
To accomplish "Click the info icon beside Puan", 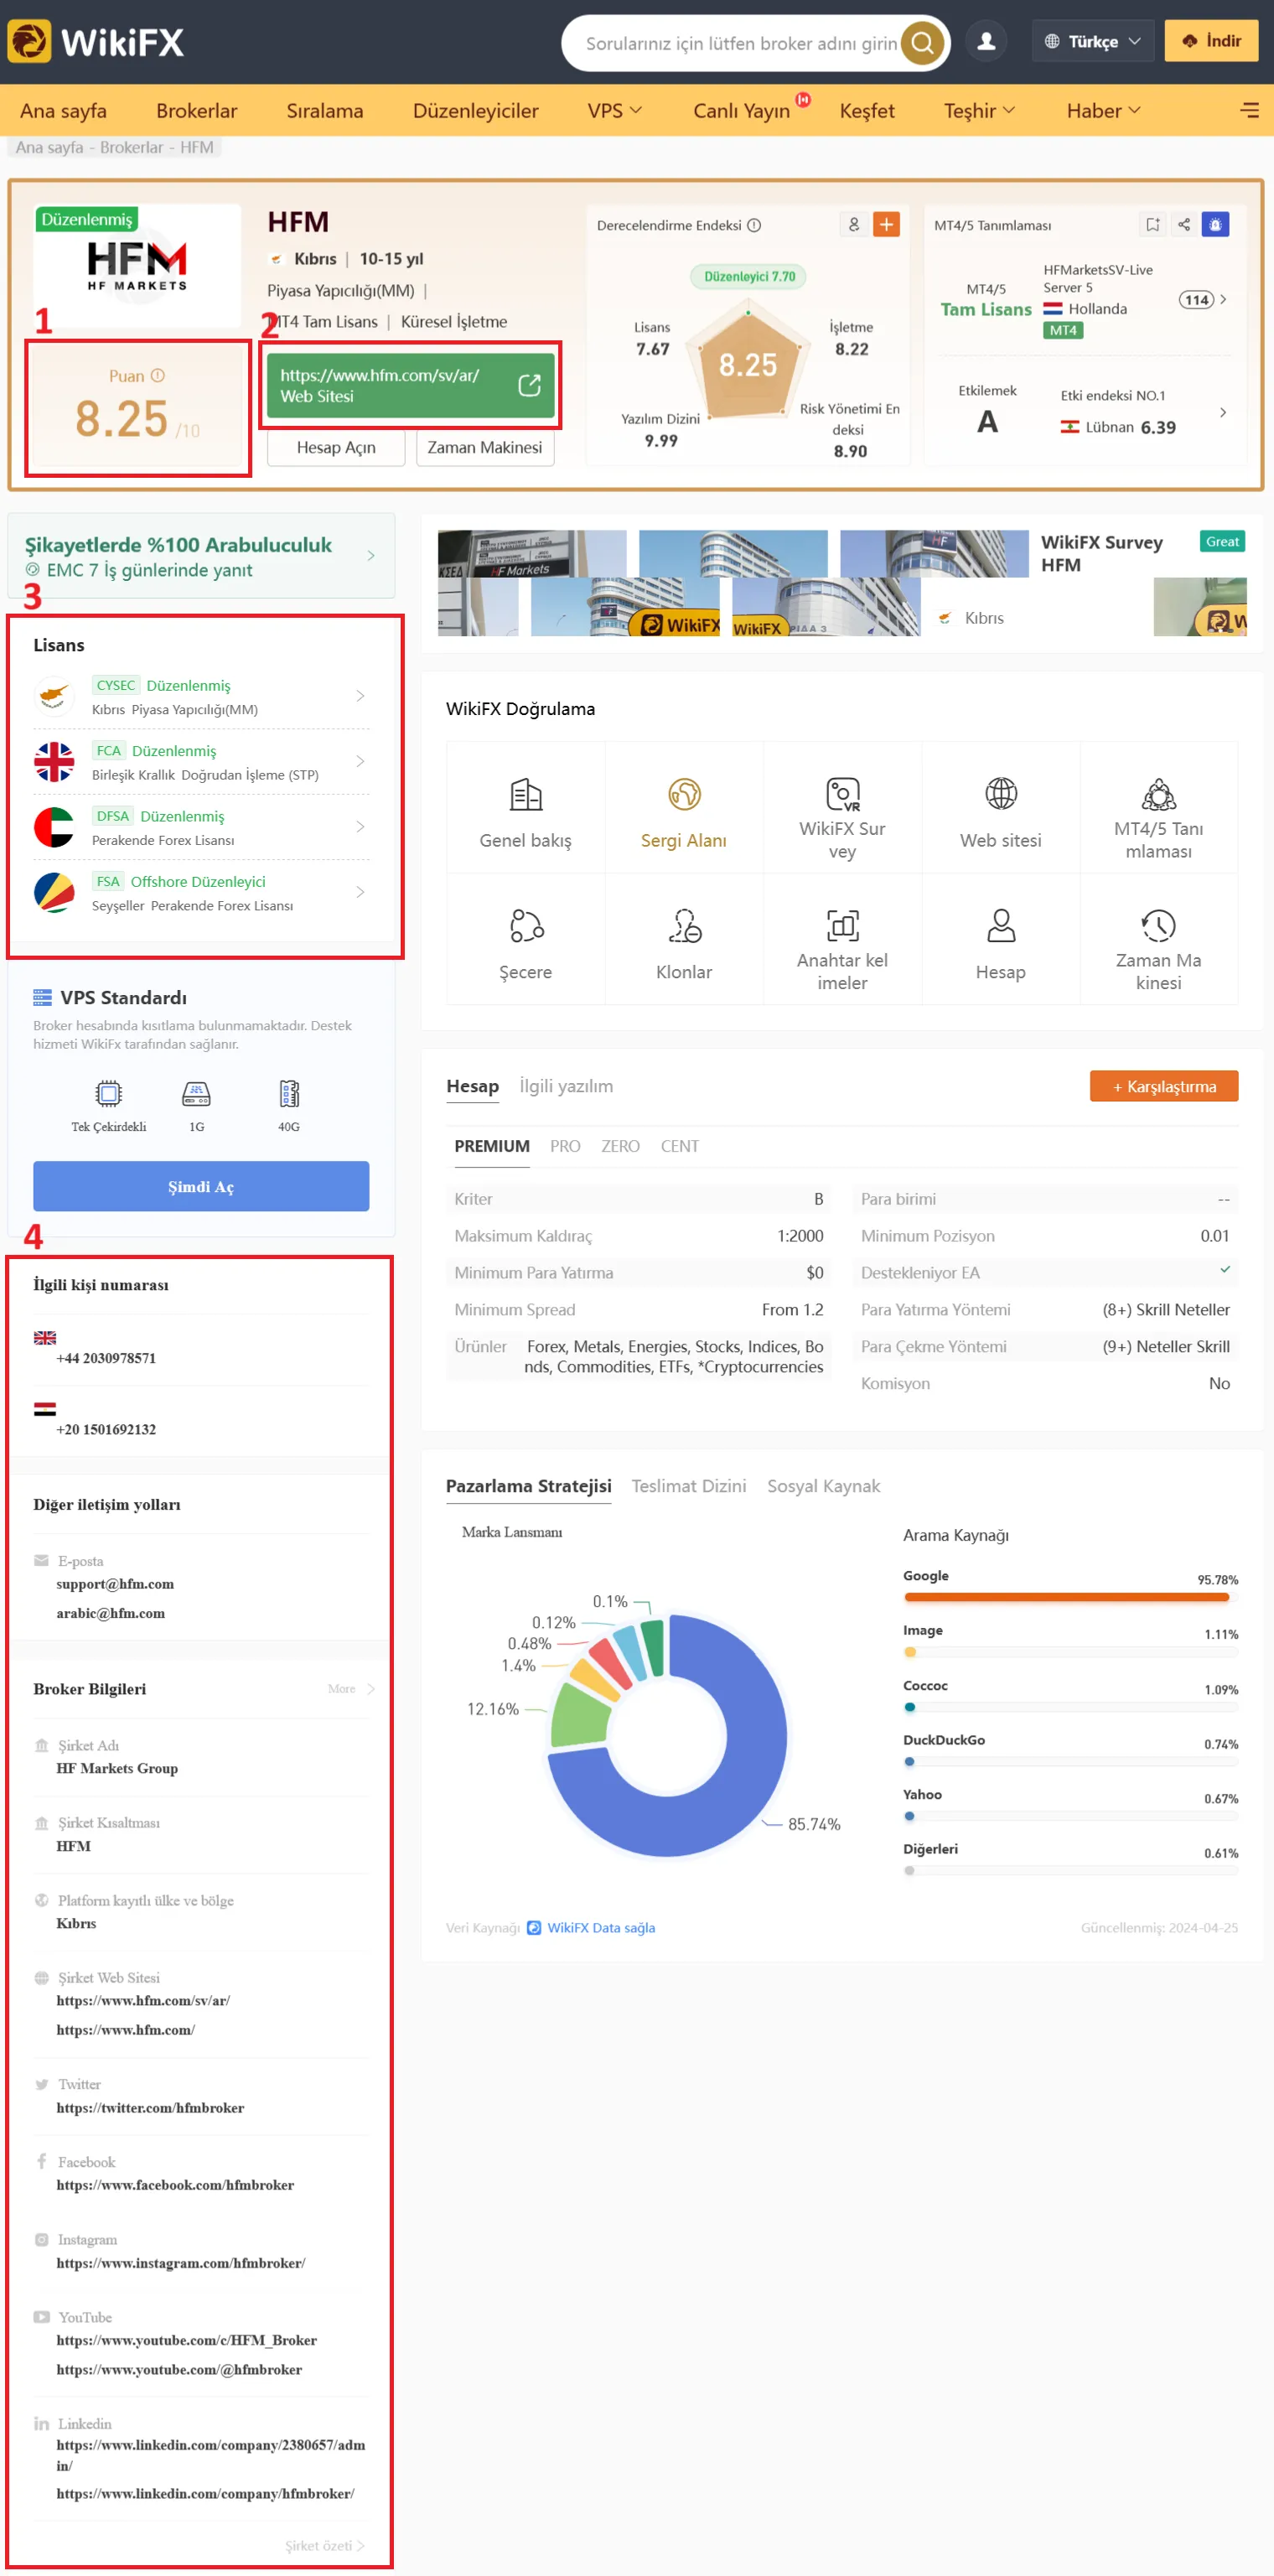I will point(158,376).
